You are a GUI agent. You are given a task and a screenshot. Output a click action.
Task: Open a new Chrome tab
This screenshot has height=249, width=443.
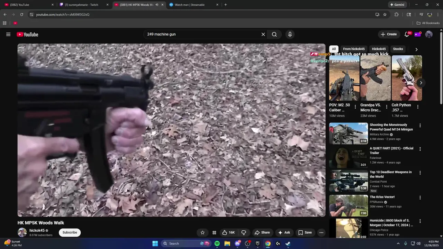pyautogui.click(x=226, y=5)
